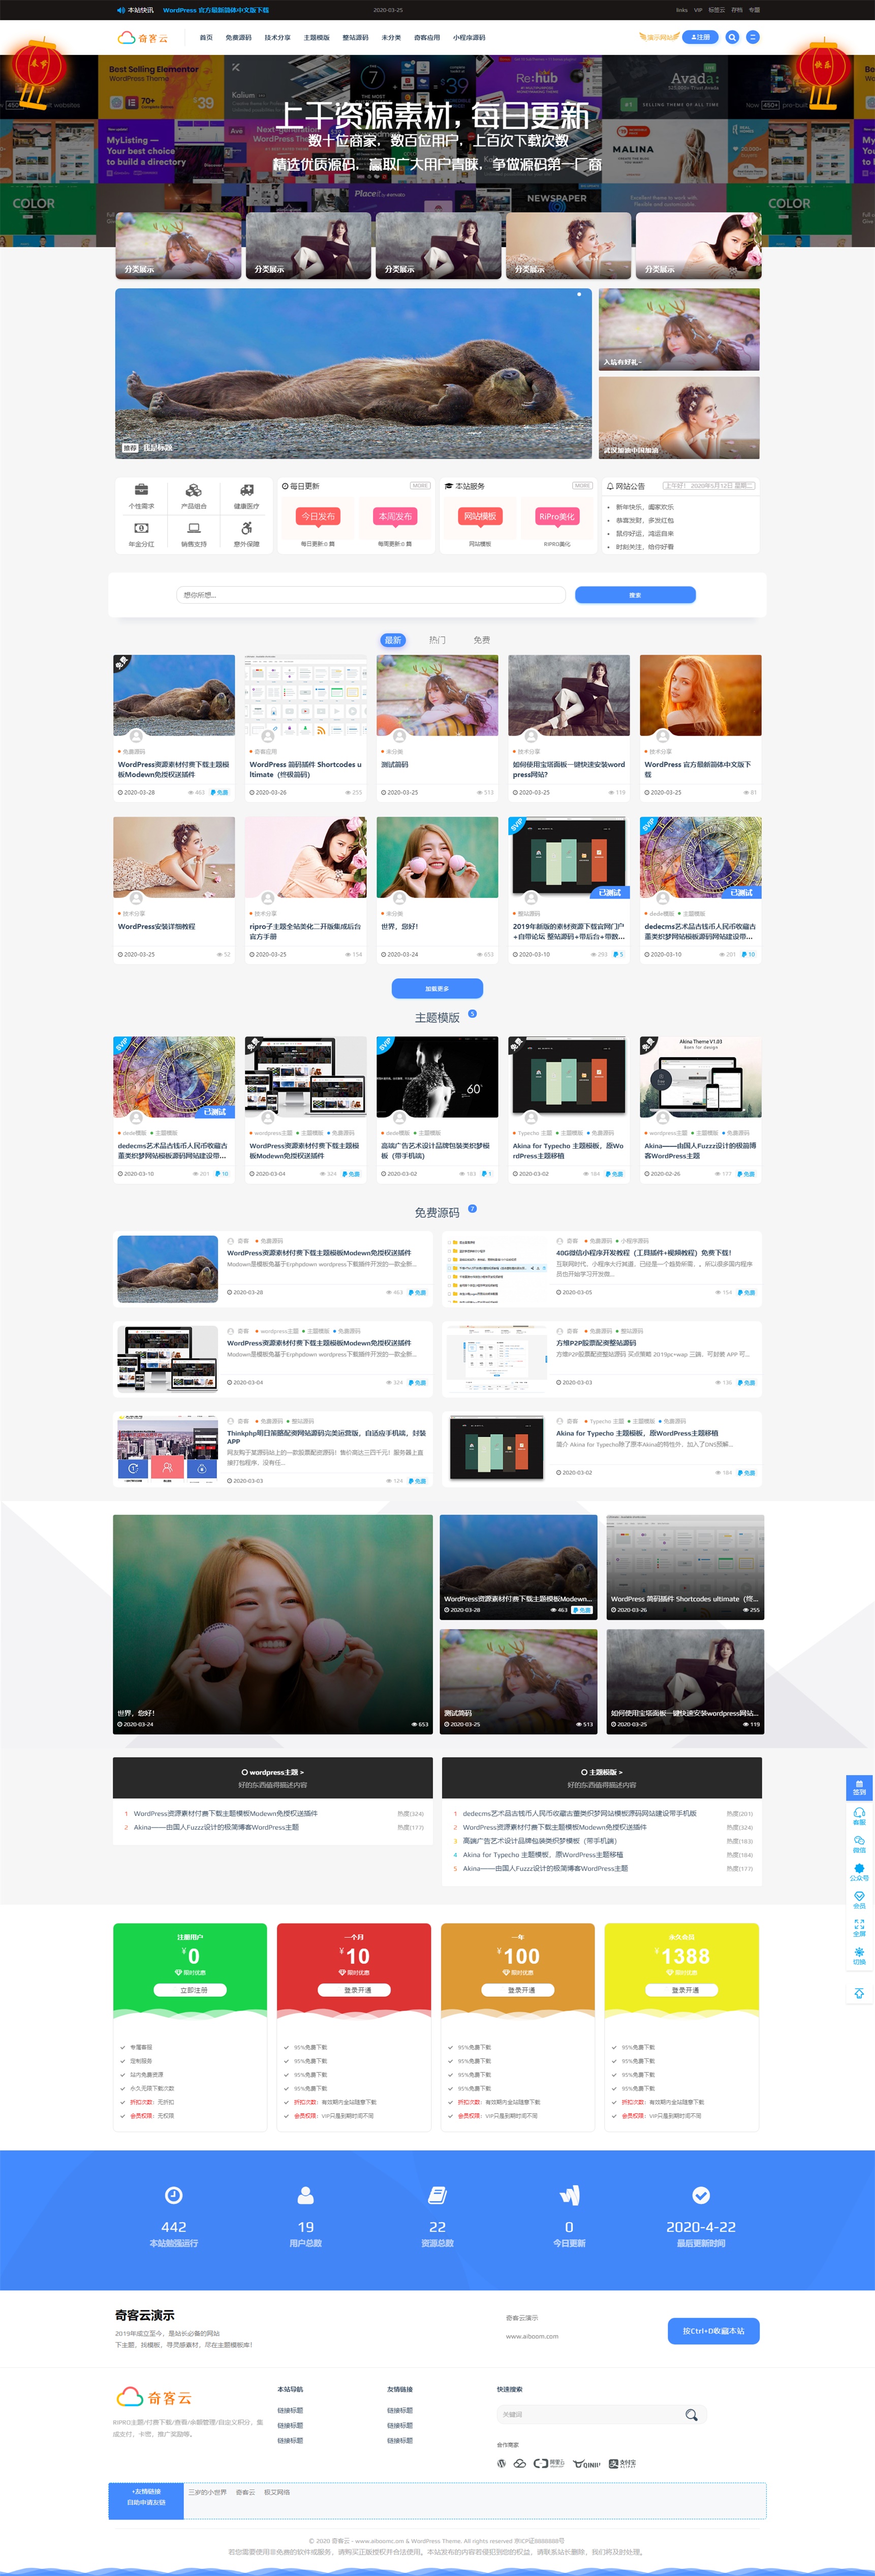Click the www.aiboom.com text in footer
This screenshot has width=875, height=2576.
click(x=533, y=2337)
